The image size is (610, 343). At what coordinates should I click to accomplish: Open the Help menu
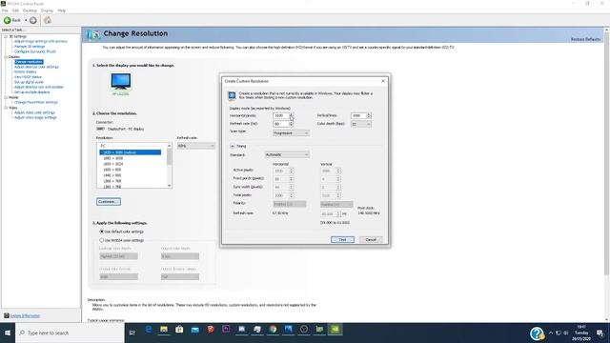(61, 10)
